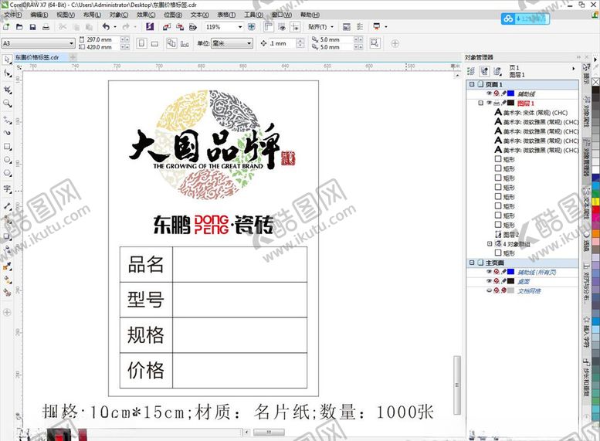This screenshot has height=441, width=600.
Task: Click the treat-as-filled icon in property bar
Action: [375, 43]
